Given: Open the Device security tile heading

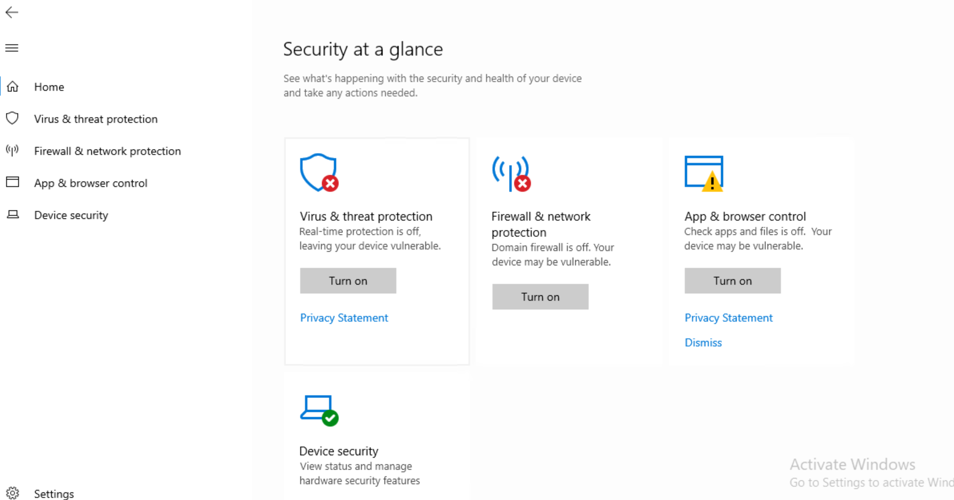Looking at the screenshot, I should point(339,451).
